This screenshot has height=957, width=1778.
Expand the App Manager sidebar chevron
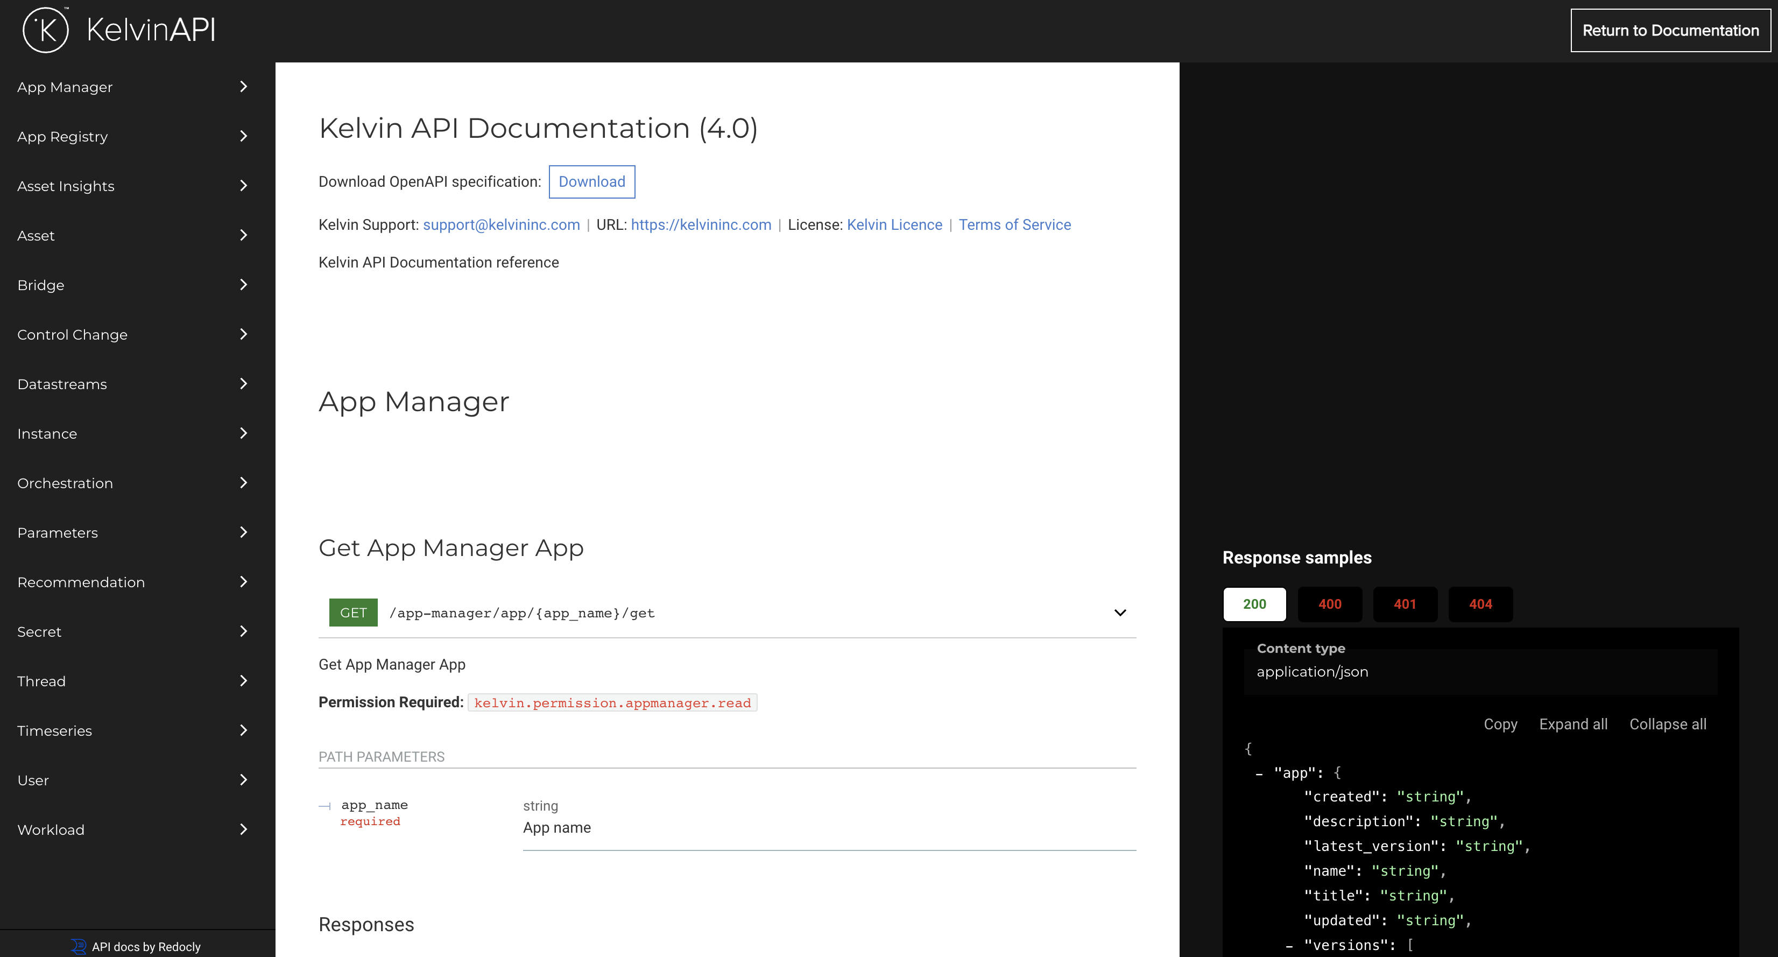click(x=243, y=86)
